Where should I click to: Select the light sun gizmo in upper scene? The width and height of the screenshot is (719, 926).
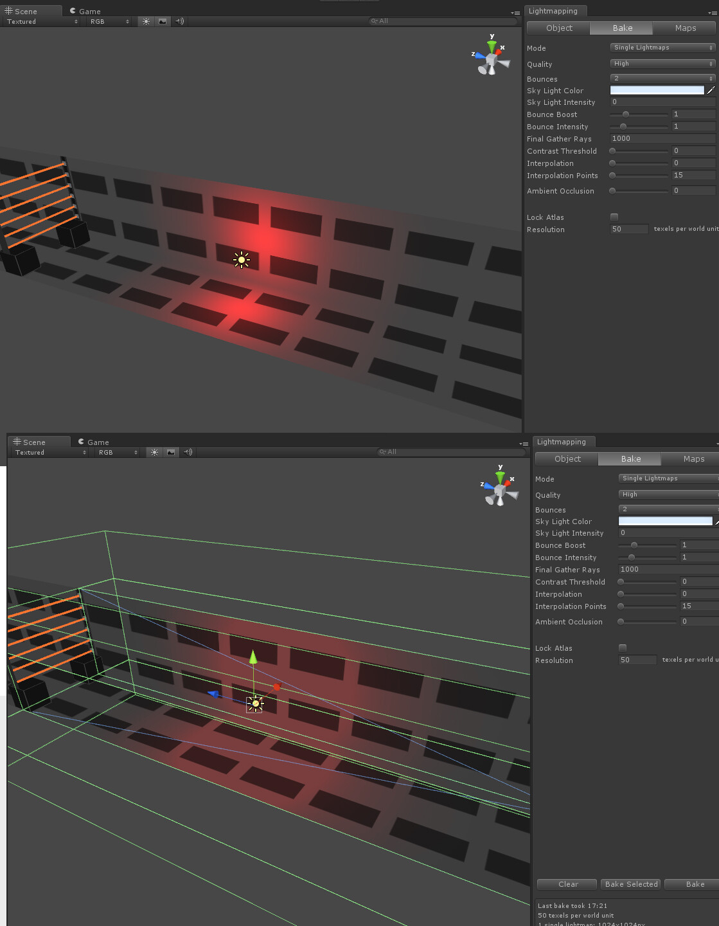click(242, 260)
